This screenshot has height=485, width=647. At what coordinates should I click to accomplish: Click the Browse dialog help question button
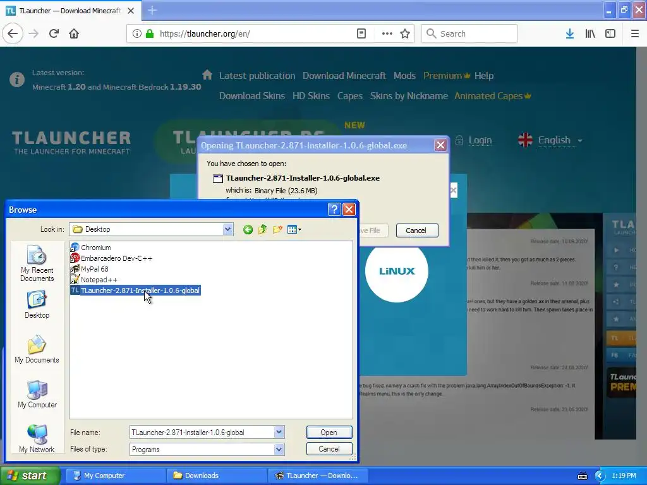coord(334,210)
